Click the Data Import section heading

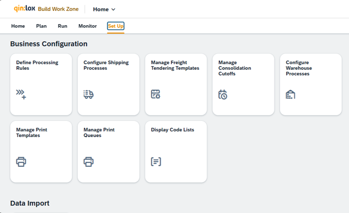[x=30, y=203]
